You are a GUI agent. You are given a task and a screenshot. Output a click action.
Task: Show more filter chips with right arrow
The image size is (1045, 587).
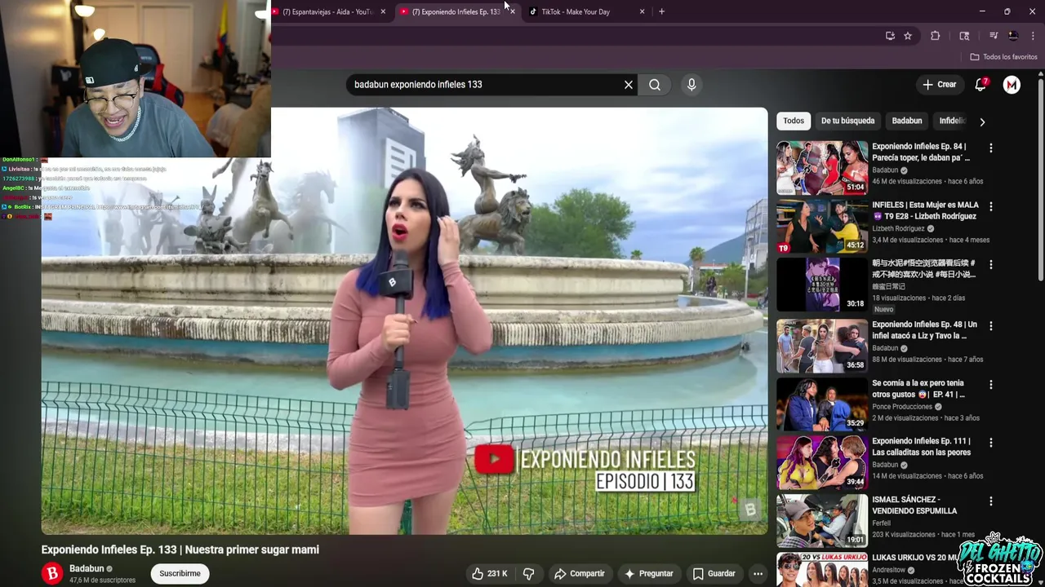[982, 121]
